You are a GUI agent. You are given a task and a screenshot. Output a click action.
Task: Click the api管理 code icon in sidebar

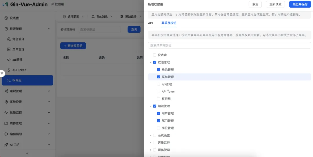click(x=9, y=59)
